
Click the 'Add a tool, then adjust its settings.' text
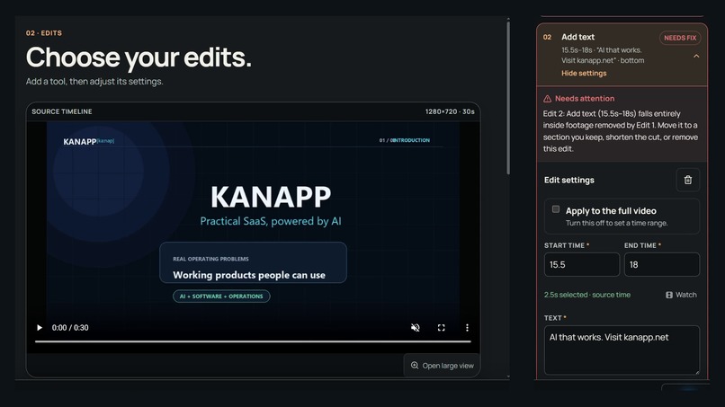tap(94, 81)
